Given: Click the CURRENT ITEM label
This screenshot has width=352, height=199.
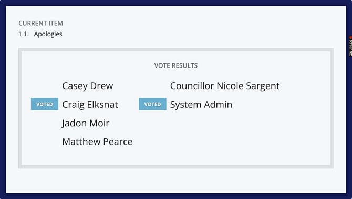Looking at the screenshot, I should click(40, 23).
